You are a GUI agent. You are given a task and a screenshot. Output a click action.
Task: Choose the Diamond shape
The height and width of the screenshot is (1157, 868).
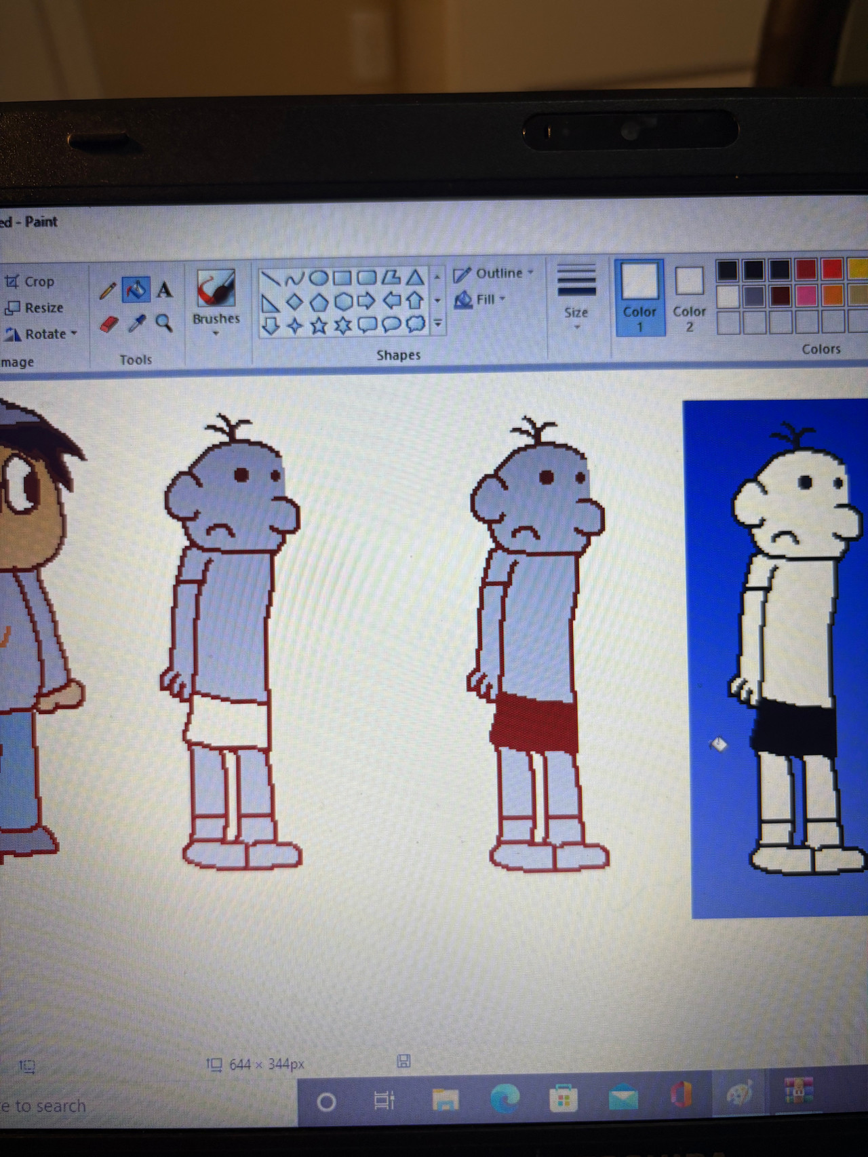pos(294,302)
